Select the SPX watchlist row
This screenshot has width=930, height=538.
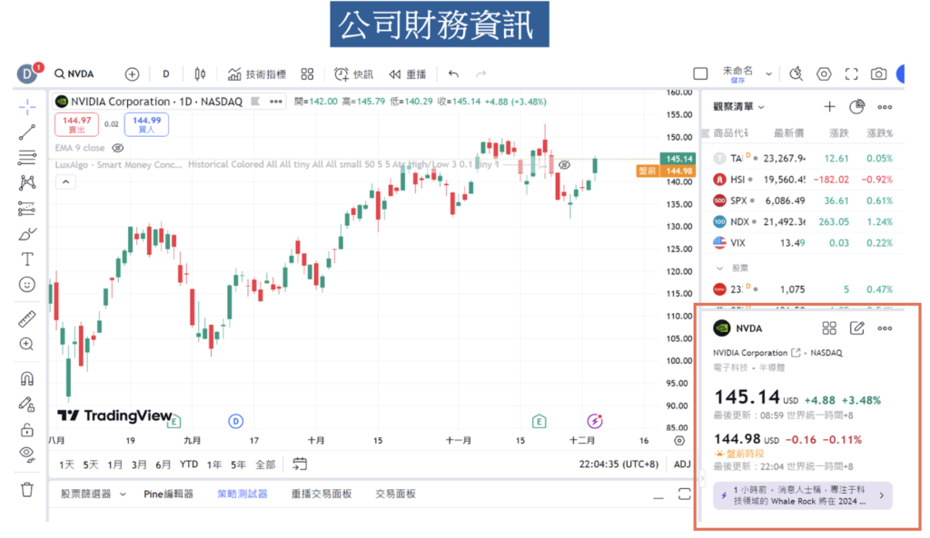click(x=803, y=201)
